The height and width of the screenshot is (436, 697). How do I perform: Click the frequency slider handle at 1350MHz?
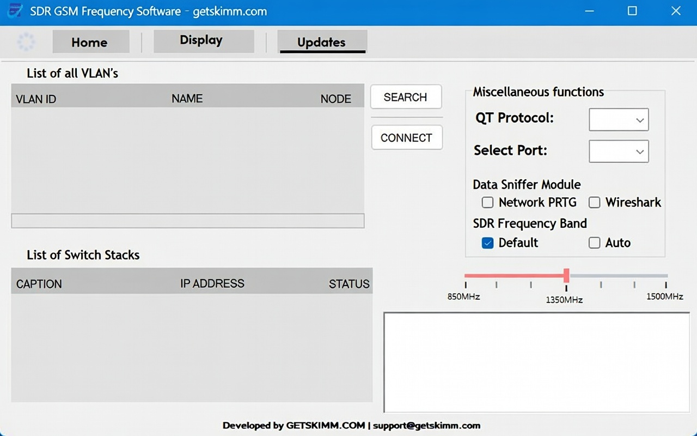coord(566,275)
